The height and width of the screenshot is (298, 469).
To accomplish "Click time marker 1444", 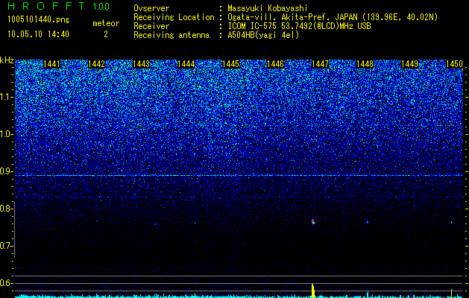I will pos(186,64).
